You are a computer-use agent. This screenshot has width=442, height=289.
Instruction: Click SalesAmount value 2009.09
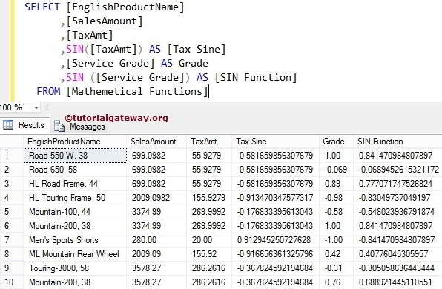point(146,254)
